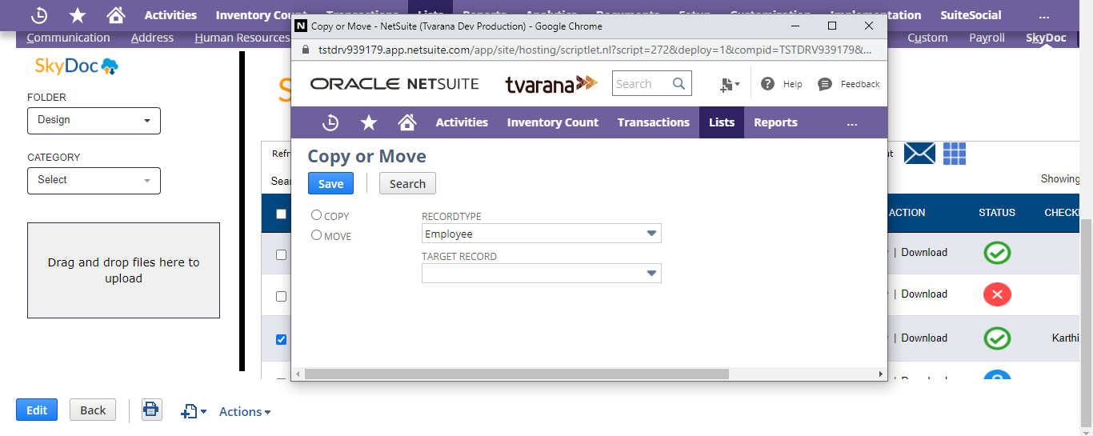Expand the Actions menu at bottom
1093x436 pixels.
click(245, 411)
